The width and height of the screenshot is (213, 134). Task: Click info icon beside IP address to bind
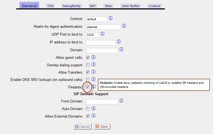click(x=119, y=42)
